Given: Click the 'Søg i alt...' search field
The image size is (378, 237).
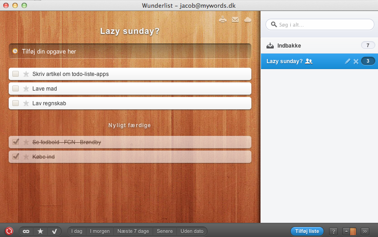Looking at the screenshot, I should coord(320,25).
